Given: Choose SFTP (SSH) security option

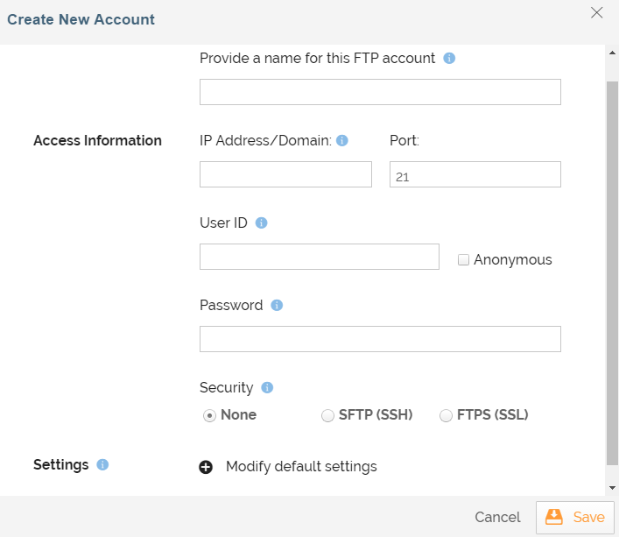Looking at the screenshot, I should [x=328, y=416].
